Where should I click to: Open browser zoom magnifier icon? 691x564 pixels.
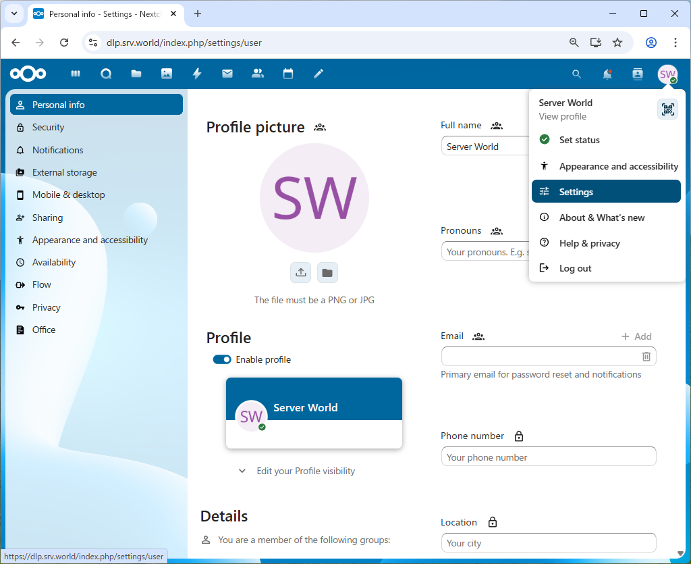click(x=574, y=43)
